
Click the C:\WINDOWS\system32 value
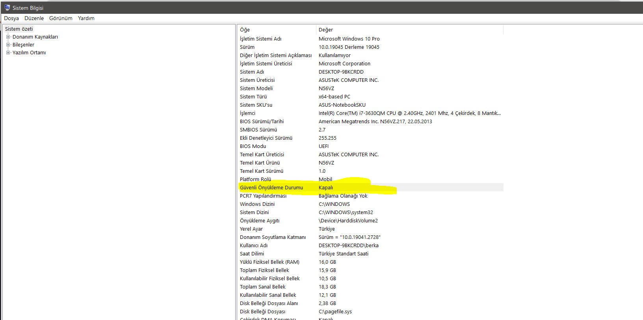(x=346, y=212)
